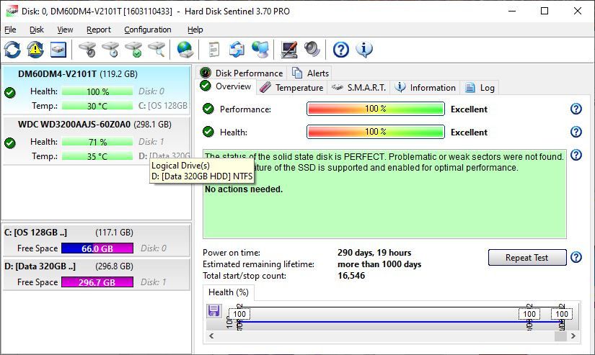The image size is (595, 355).
Task: Click the green check icon of WDC WD3200AAJS
Action: coord(10,143)
